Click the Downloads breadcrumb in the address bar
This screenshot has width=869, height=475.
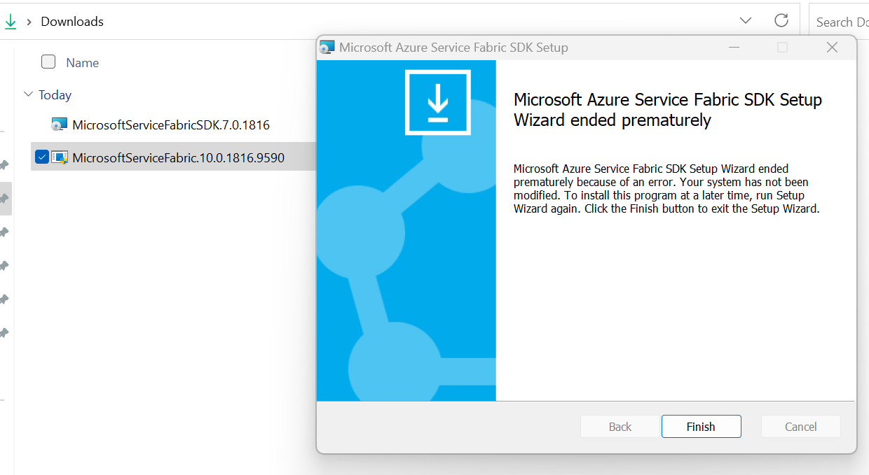pos(72,22)
